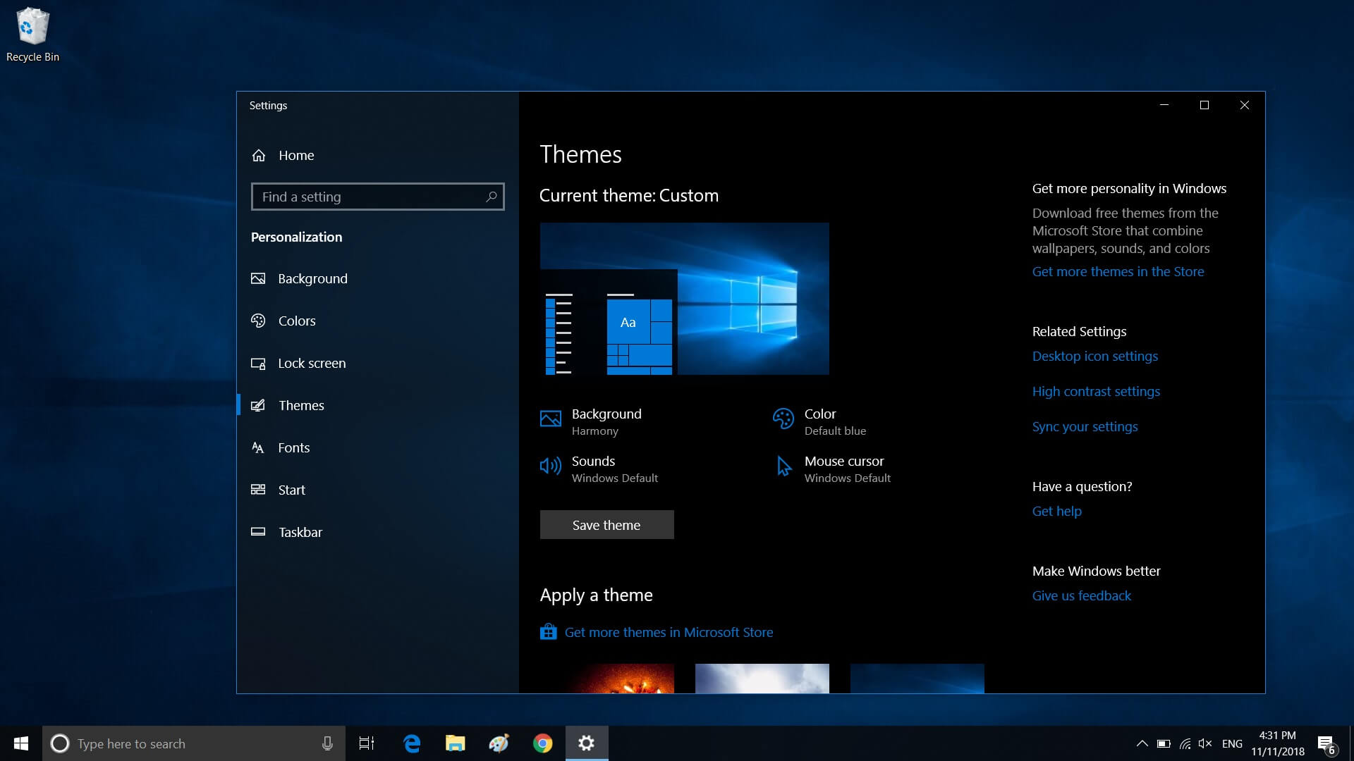Click the Colors palette icon in sidebar

pos(258,321)
